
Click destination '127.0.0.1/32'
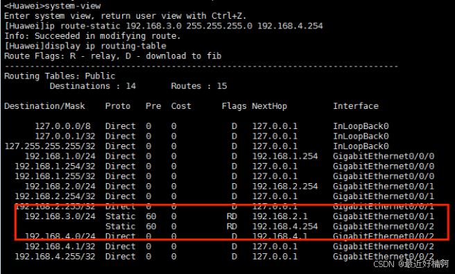(65, 136)
